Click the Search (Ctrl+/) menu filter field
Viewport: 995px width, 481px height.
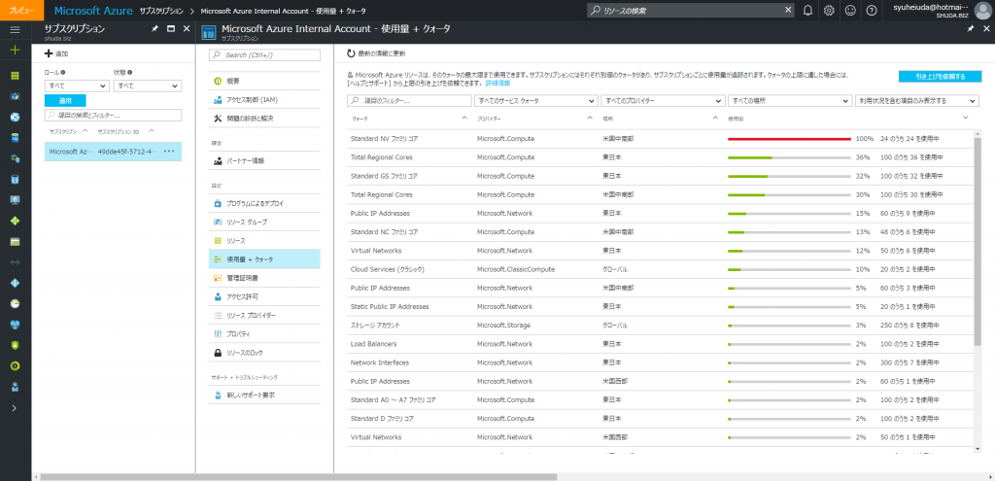264,55
